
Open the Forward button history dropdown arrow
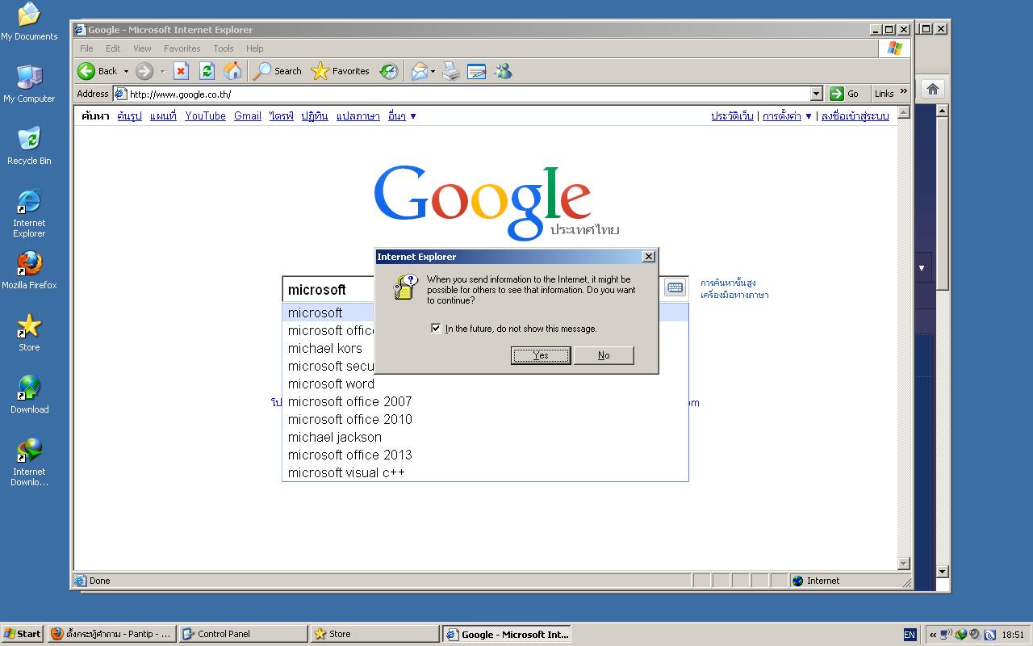162,71
